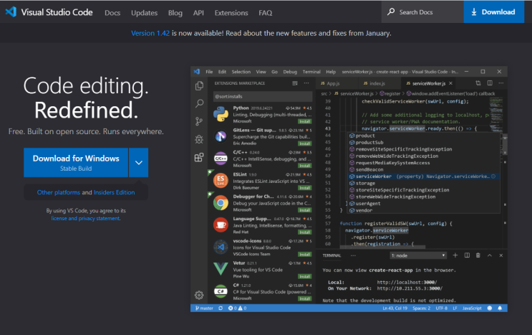Open the Updates page
The image size is (532, 335).
click(x=144, y=13)
